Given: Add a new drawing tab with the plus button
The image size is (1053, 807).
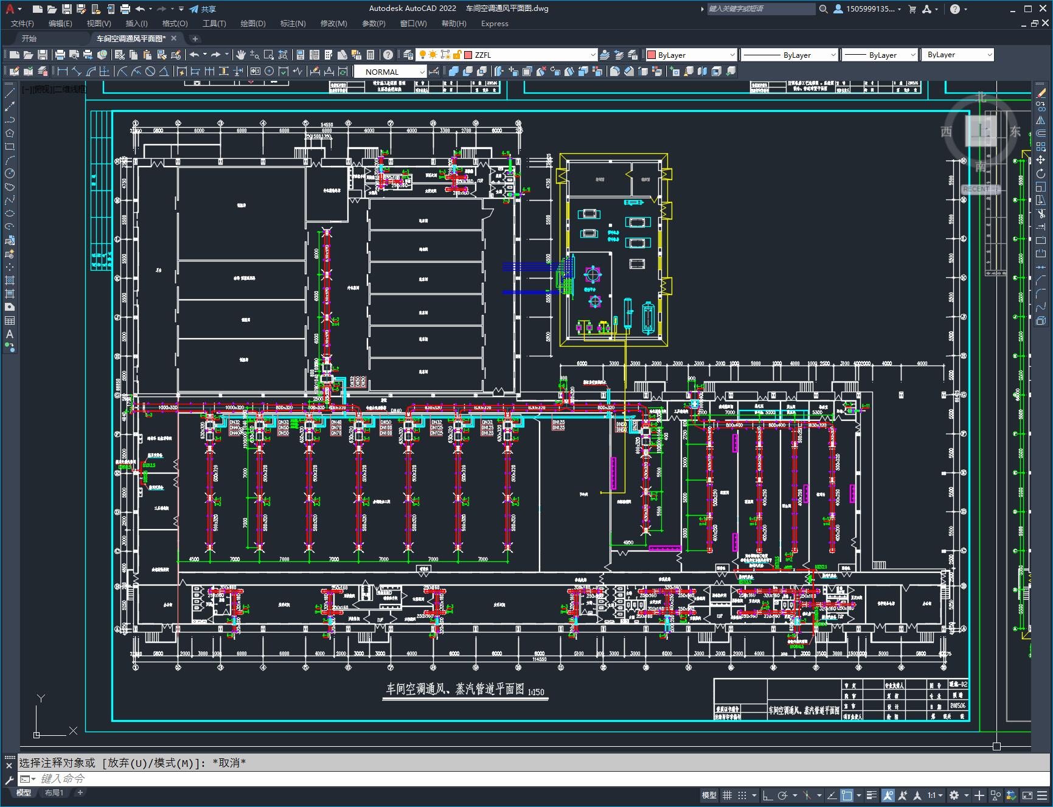Looking at the screenshot, I should point(195,38).
